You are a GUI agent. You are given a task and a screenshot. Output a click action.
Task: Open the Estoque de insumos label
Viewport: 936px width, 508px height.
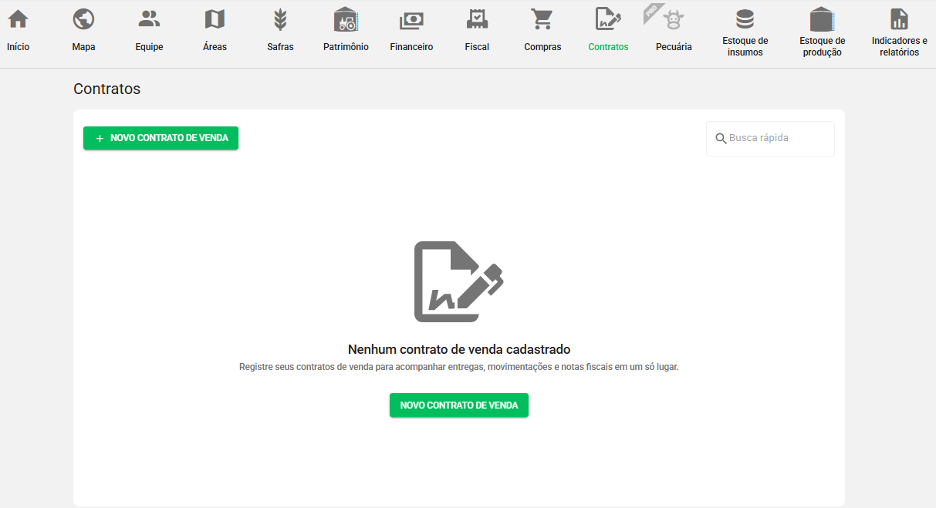[745, 47]
